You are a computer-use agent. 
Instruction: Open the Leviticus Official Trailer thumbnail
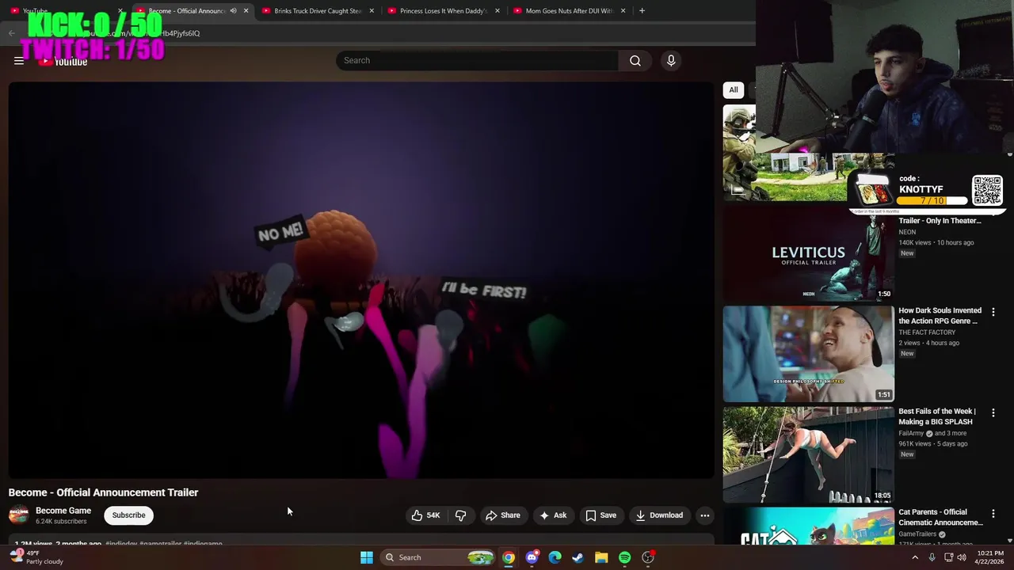(x=808, y=253)
